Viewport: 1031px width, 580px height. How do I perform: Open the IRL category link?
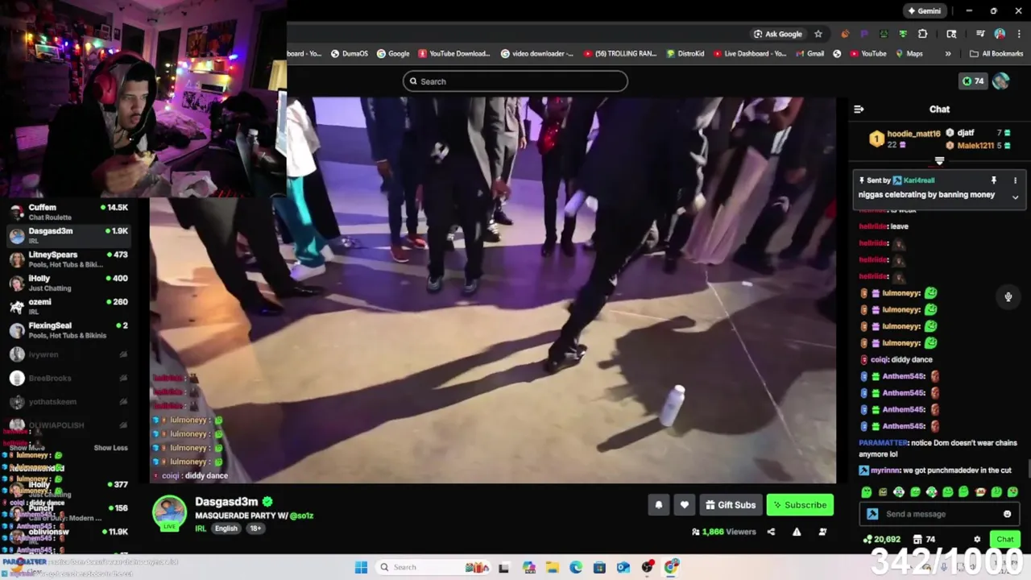pos(201,528)
